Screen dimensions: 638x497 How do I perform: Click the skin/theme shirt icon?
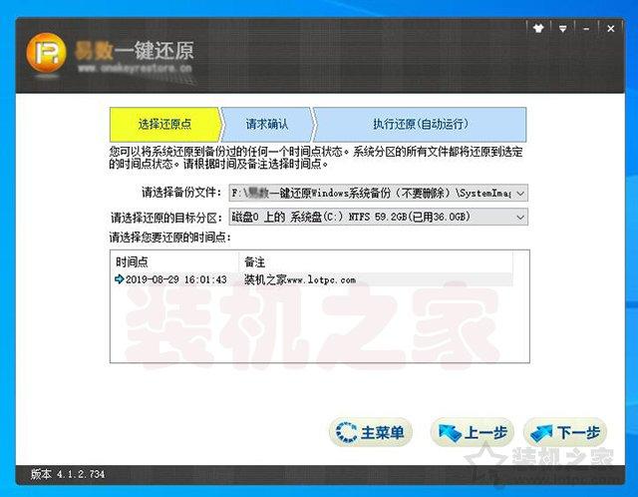(x=538, y=29)
